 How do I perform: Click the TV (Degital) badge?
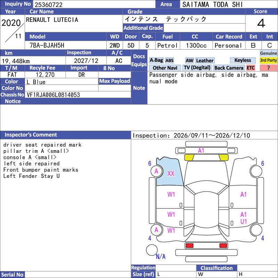pos(197,68)
